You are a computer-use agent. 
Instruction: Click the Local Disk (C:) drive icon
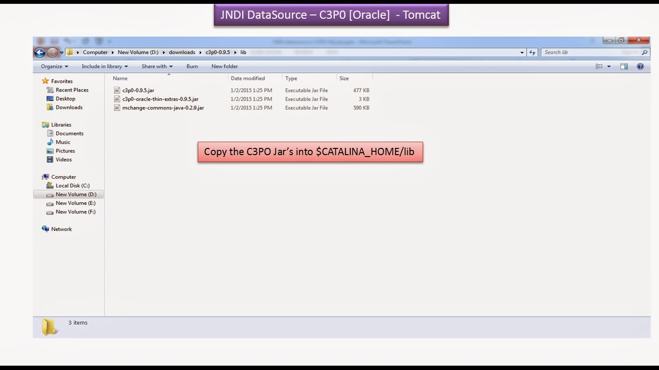click(x=50, y=185)
